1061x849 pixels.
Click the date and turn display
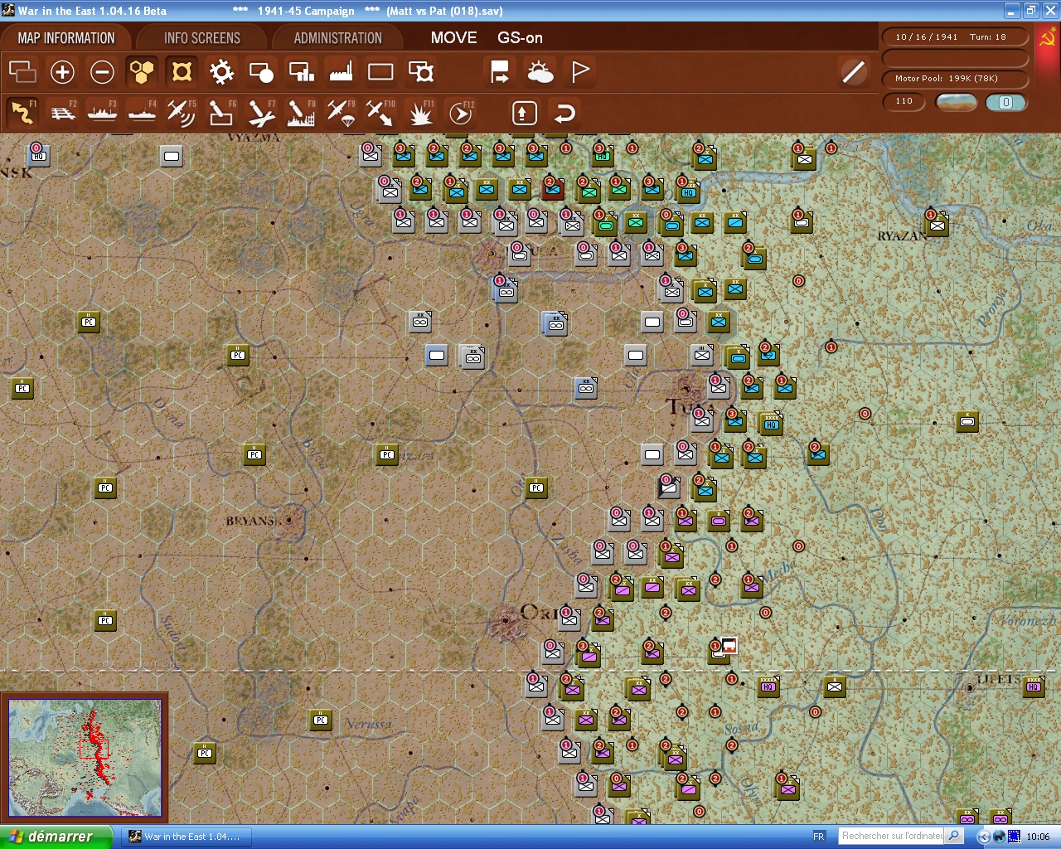click(x=955, y=37)
